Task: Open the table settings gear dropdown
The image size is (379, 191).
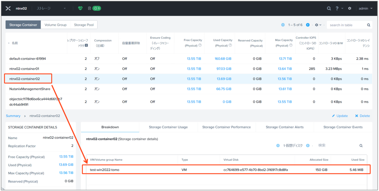Action: [318, 25]
